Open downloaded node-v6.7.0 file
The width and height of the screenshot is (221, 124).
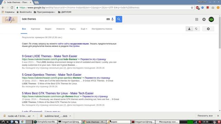[x=17, y=116]
